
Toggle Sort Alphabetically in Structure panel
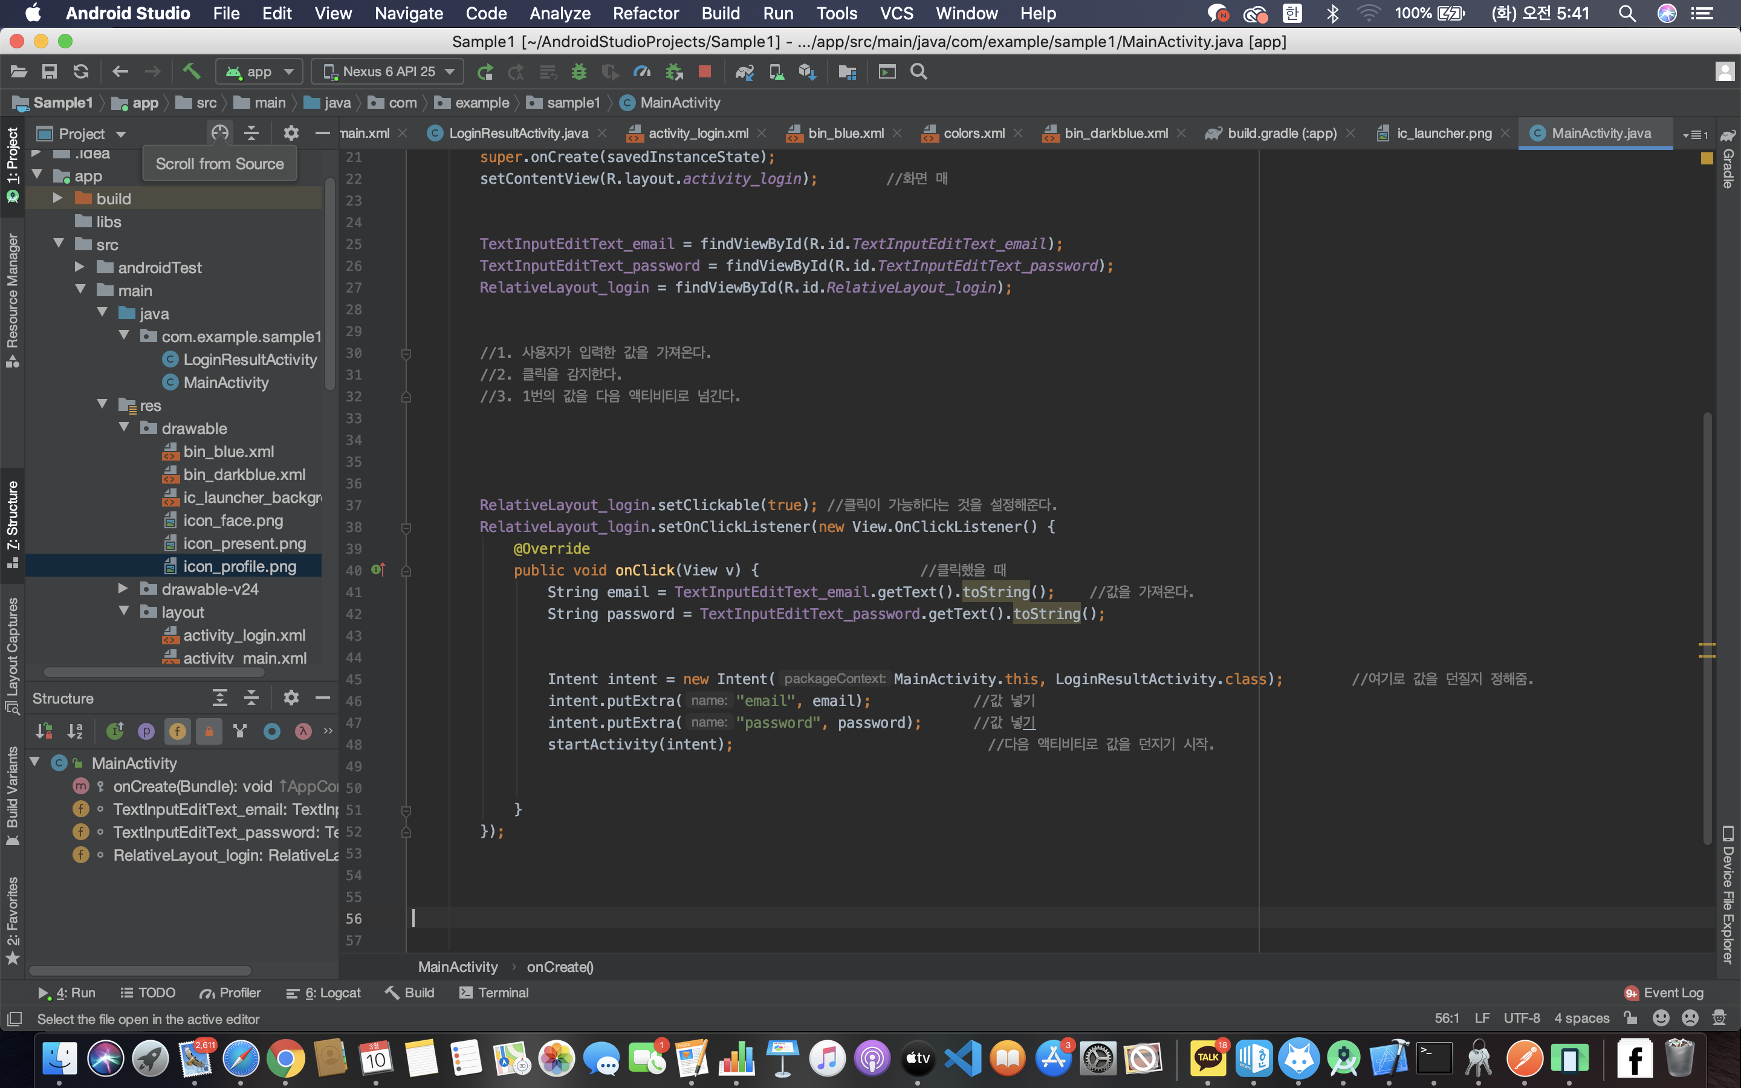[x=75, y=731]
